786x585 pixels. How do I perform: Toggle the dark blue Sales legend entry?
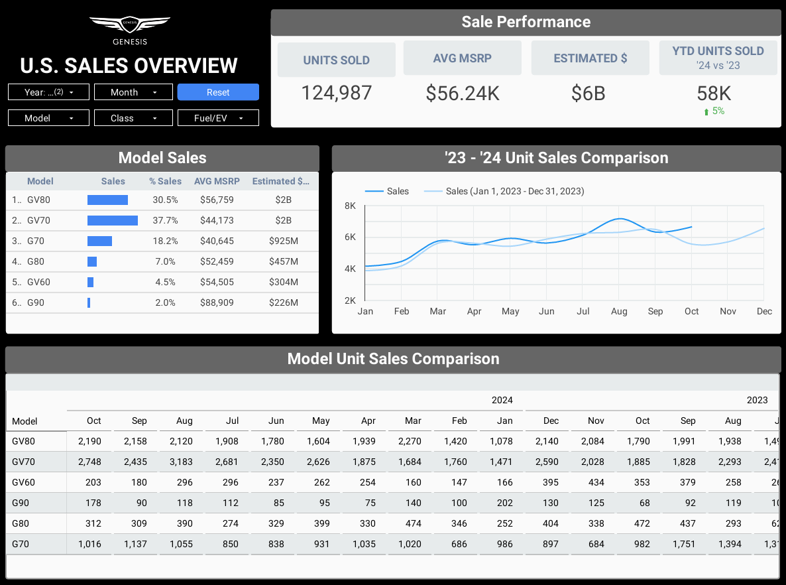[x=386, y=191]
